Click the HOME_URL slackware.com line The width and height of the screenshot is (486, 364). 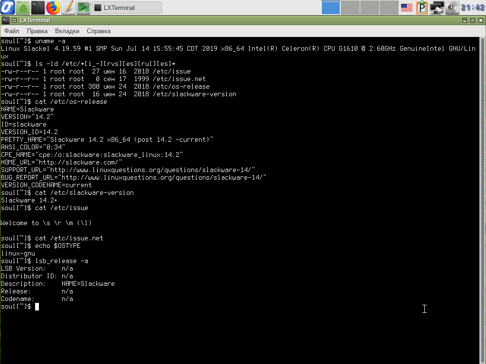point(62,162)
